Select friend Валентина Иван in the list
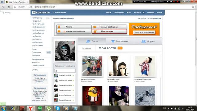 coord(64,80)
